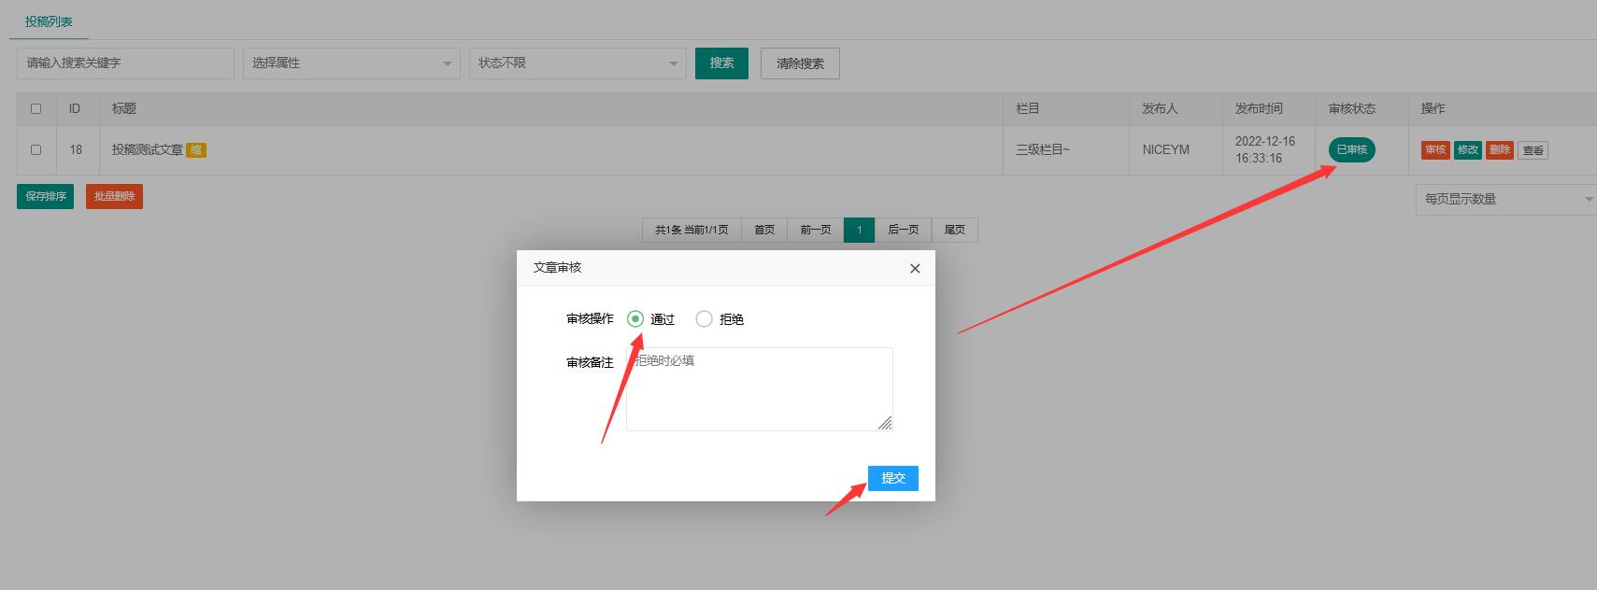Click the 查看 action button

1533,150
